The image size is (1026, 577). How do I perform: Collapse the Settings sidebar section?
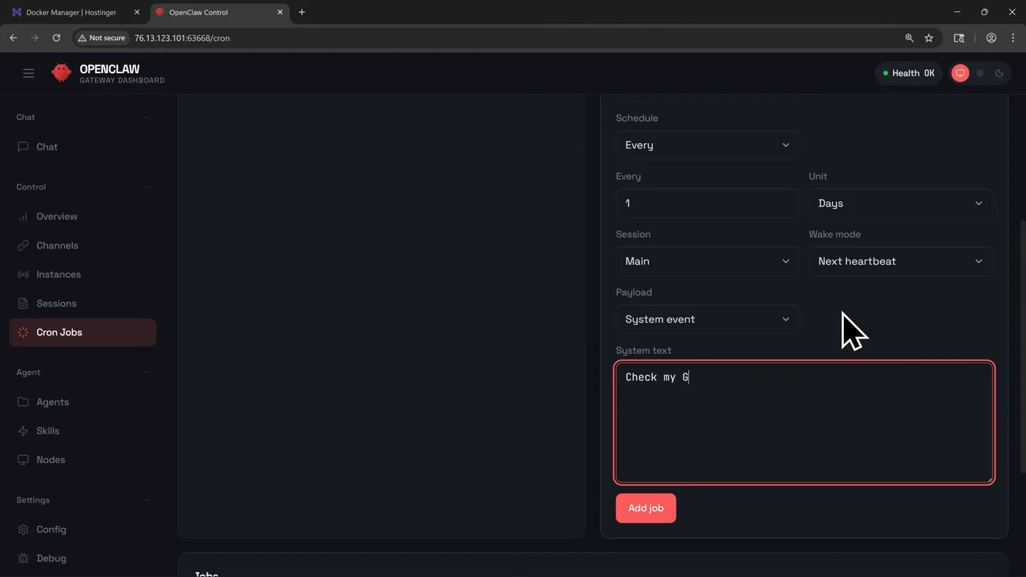146,500
